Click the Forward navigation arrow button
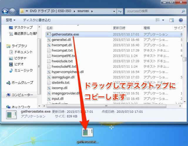 click(12, 11)
